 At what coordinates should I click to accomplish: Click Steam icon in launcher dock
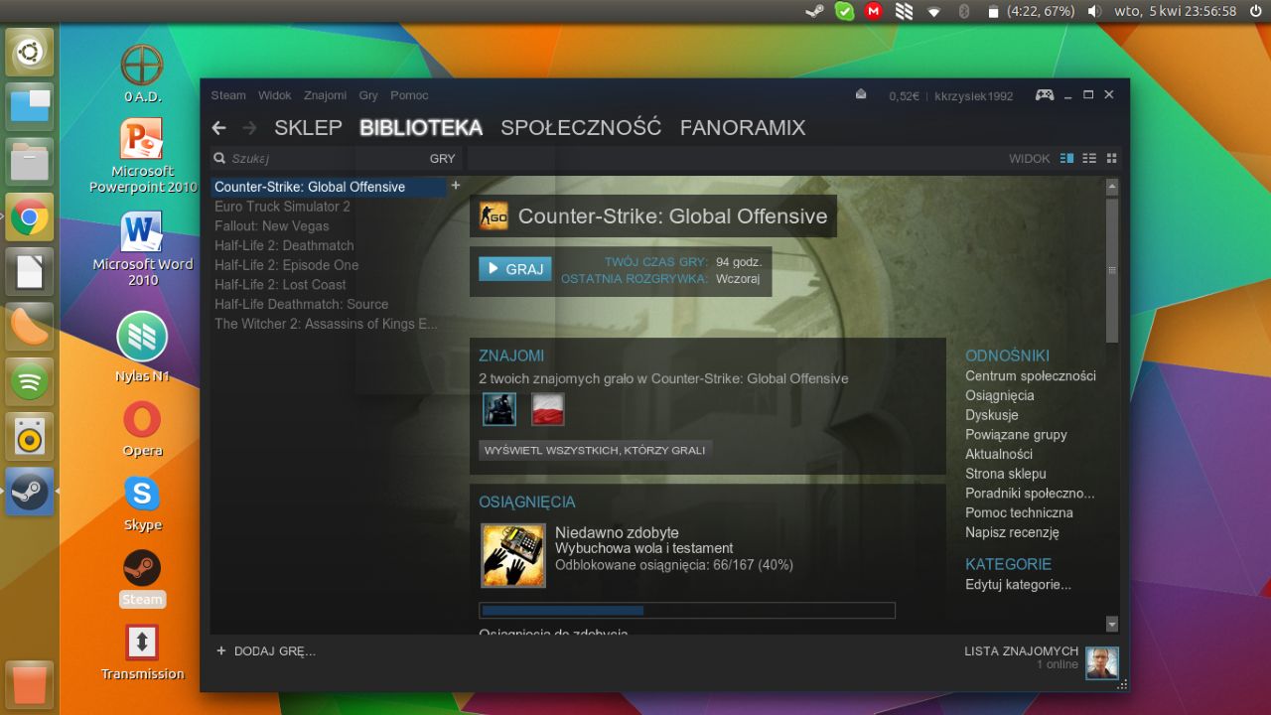[x=30, y=492]
